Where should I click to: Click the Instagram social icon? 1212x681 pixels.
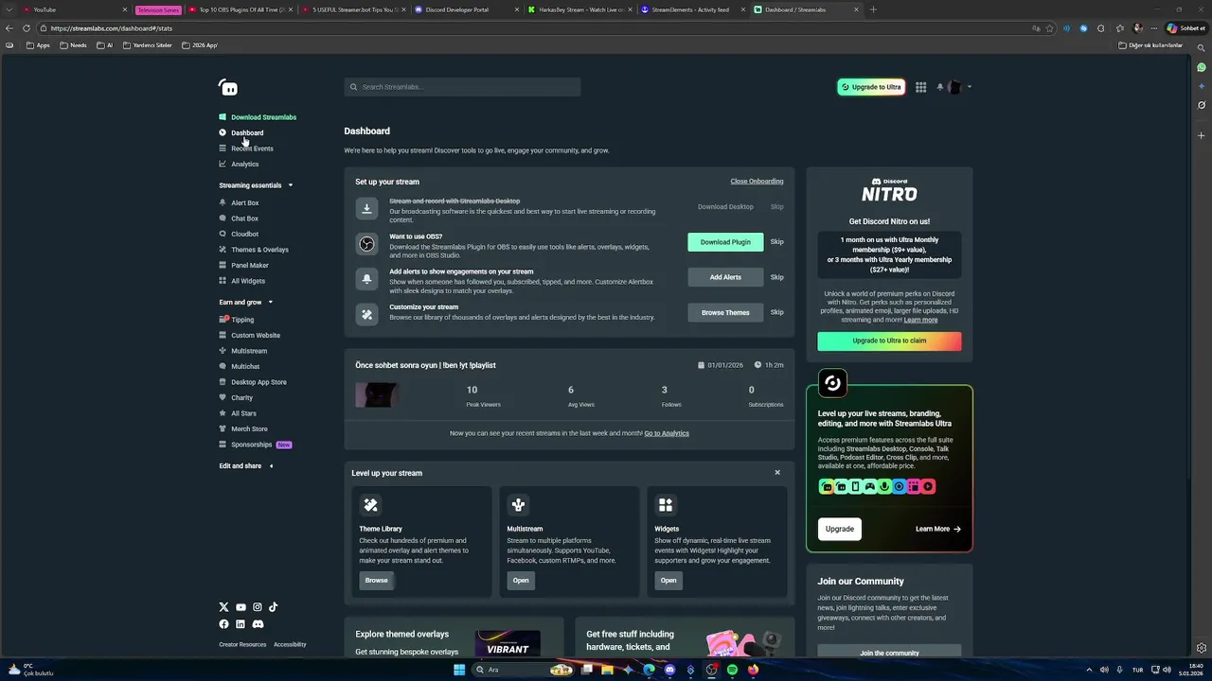257,607
